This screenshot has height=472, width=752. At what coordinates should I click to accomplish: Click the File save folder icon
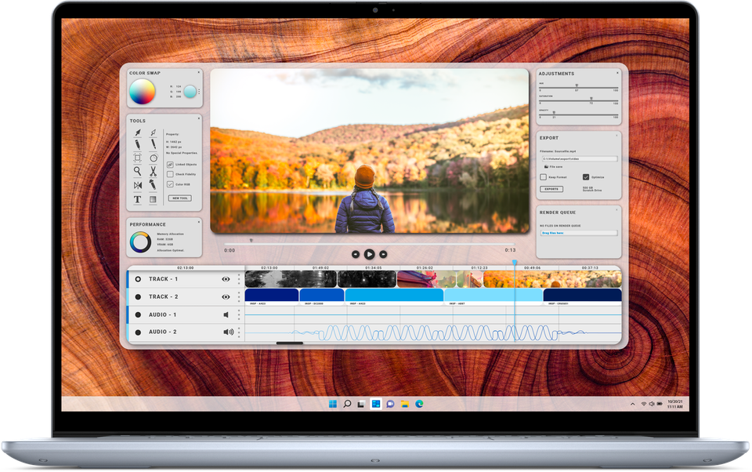(x=546, y=167)
